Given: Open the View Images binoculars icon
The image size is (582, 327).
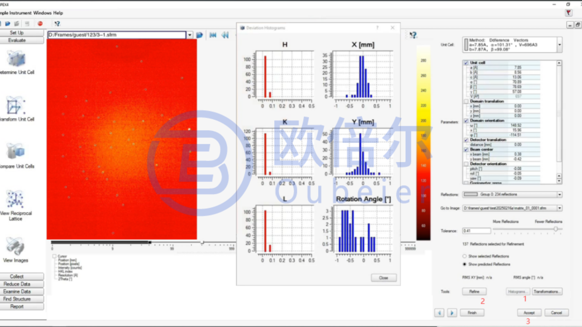Looking at the screenshot, I should 15,246.
